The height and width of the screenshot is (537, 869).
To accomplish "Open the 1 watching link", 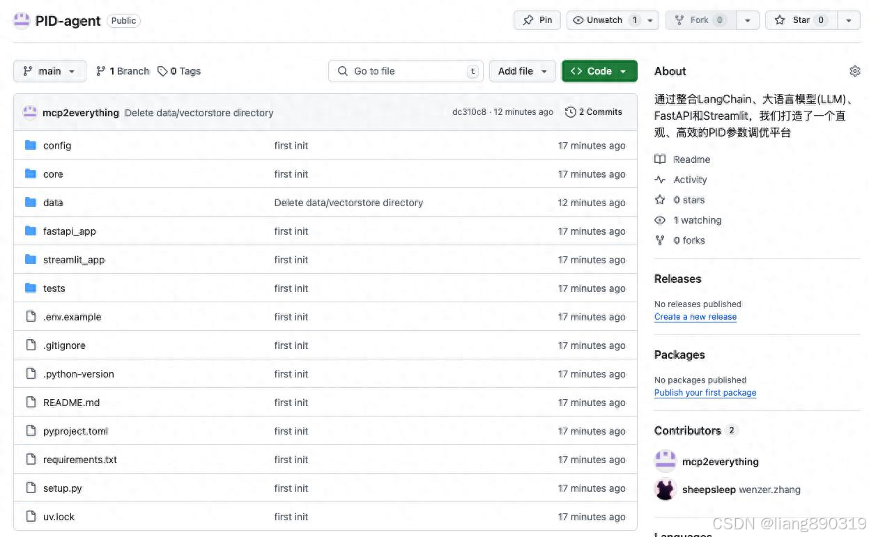I will coord(698,220).
